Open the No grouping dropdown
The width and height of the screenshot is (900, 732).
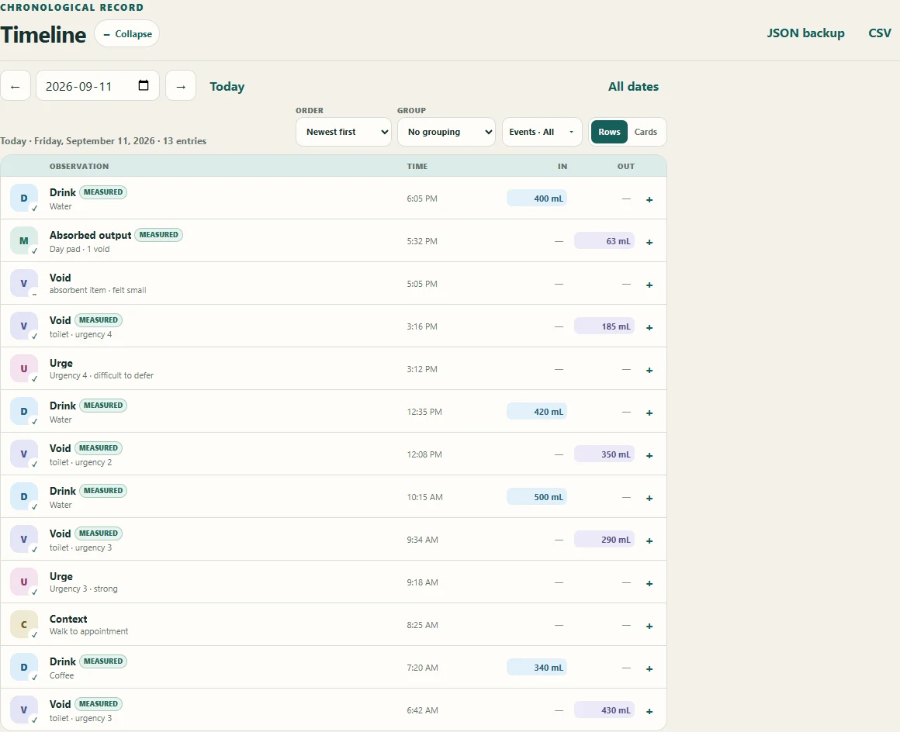click(446, 132)
